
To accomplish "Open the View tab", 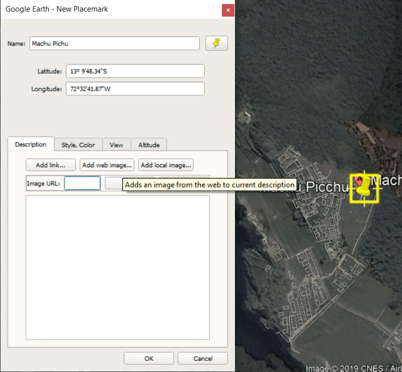I will (x=117, y=145).
